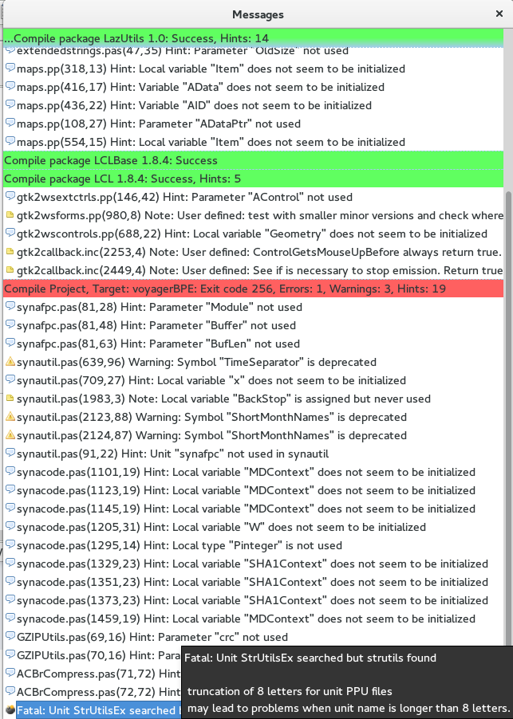This screenshot has width=513, height=719.
Task: Click note icon for BackStop assigned message
Action: click(10, 399)
